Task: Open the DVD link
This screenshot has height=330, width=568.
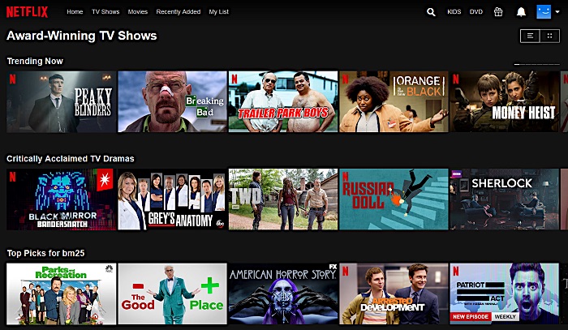Action: (476, 11)
